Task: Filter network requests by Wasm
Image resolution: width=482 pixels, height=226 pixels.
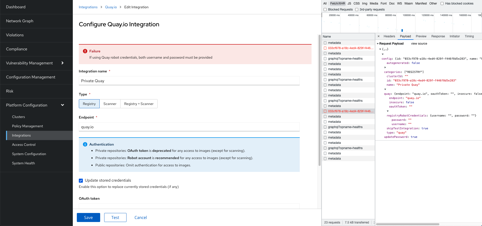Action: click(408, 4)
